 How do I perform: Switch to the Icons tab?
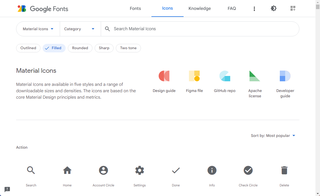point(167,8)
